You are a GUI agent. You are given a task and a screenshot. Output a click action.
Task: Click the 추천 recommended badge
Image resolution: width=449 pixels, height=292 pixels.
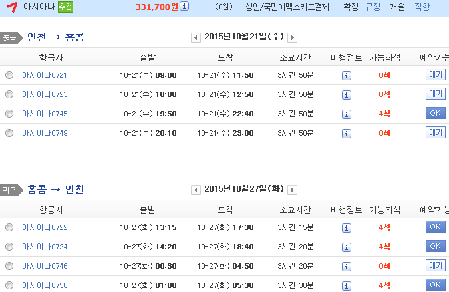(x=65, y=7)
